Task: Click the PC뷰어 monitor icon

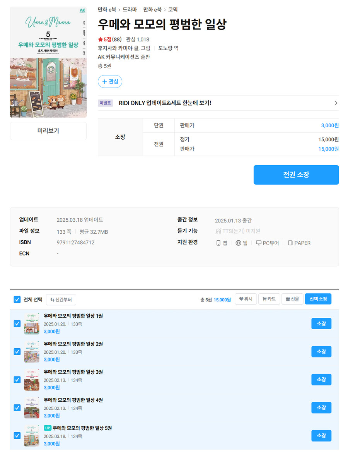Action: (258, 243)
